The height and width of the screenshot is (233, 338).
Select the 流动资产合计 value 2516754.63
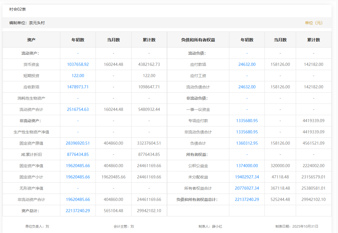pyautogui.click(x=78, y=109)
